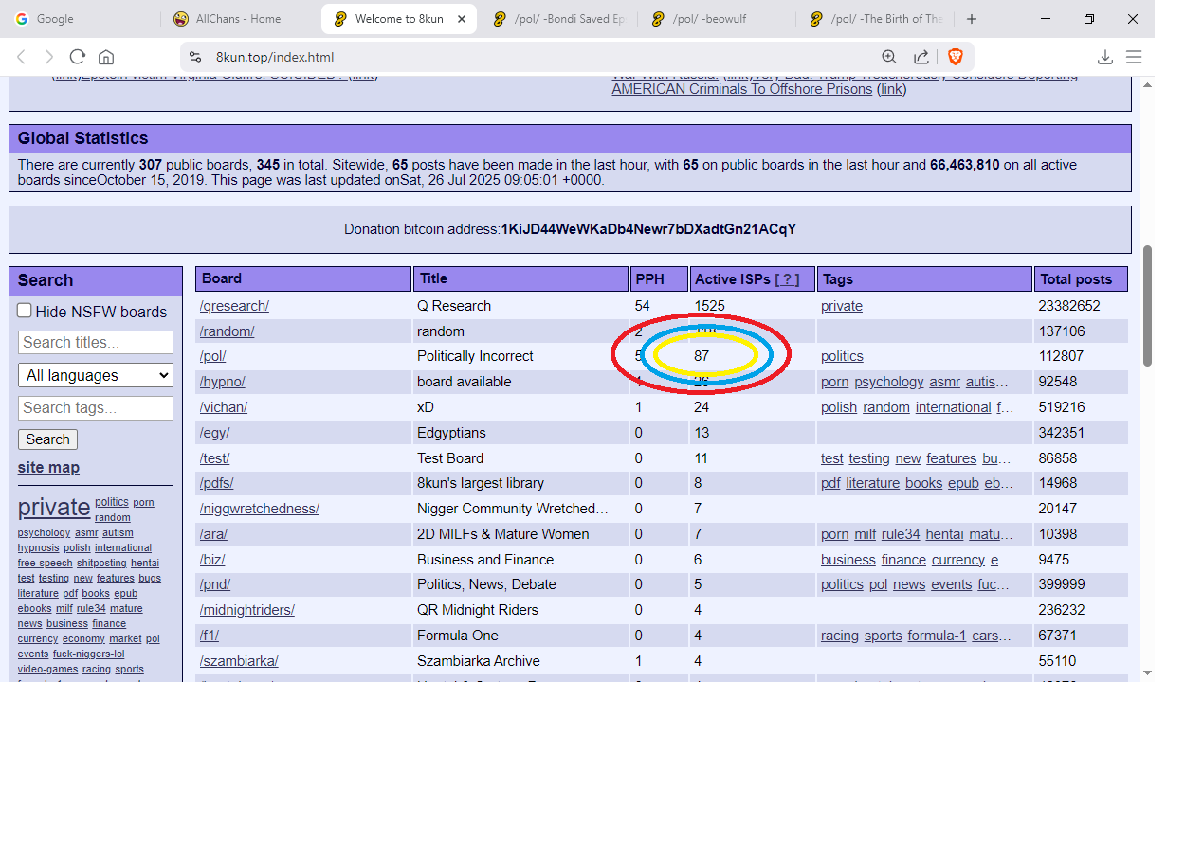Open the zoom control in address bar
1185x860 pixels.
click(888, 57)
